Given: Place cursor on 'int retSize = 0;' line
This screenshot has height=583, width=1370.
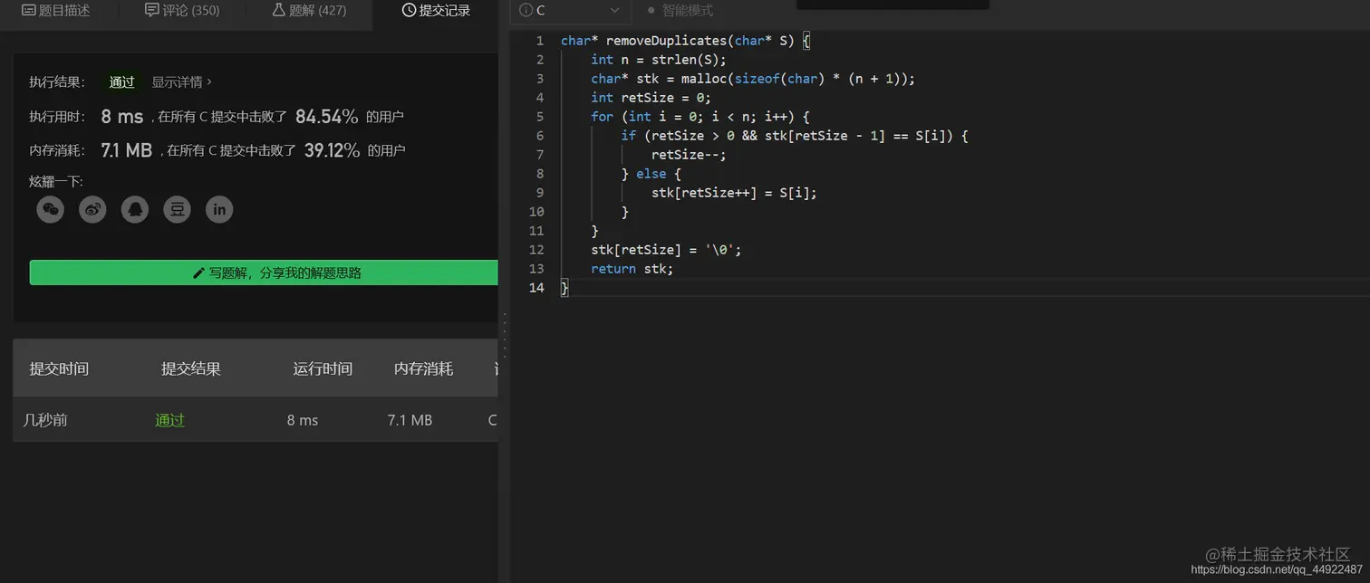Looking at the screenshot, I should (x=651, y=98).
